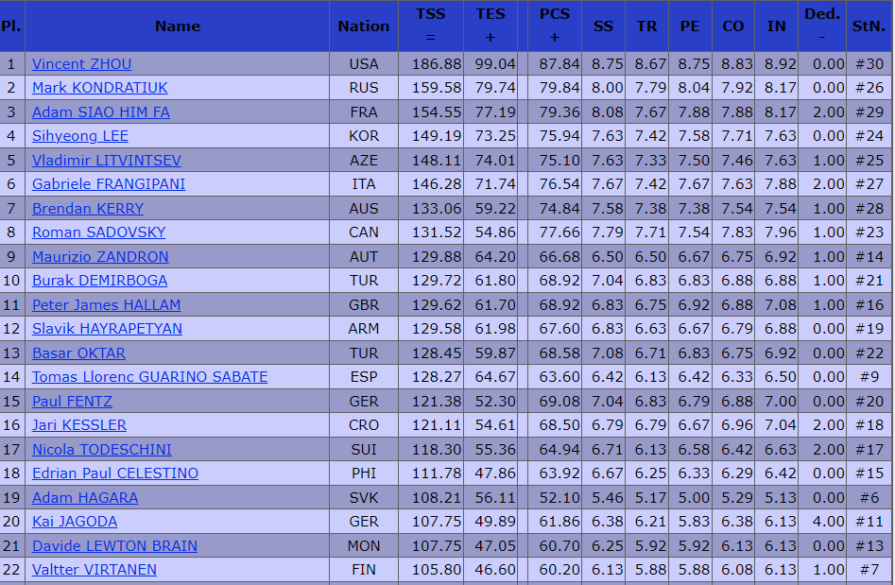Click the Nation column header
The image size is (895, 585).
[364, 26]
